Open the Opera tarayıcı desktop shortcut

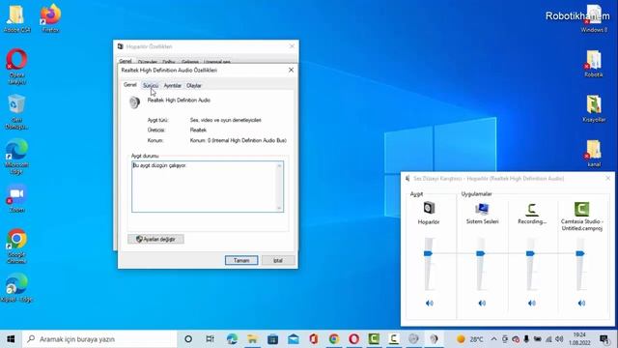click(x=16, y=67)
